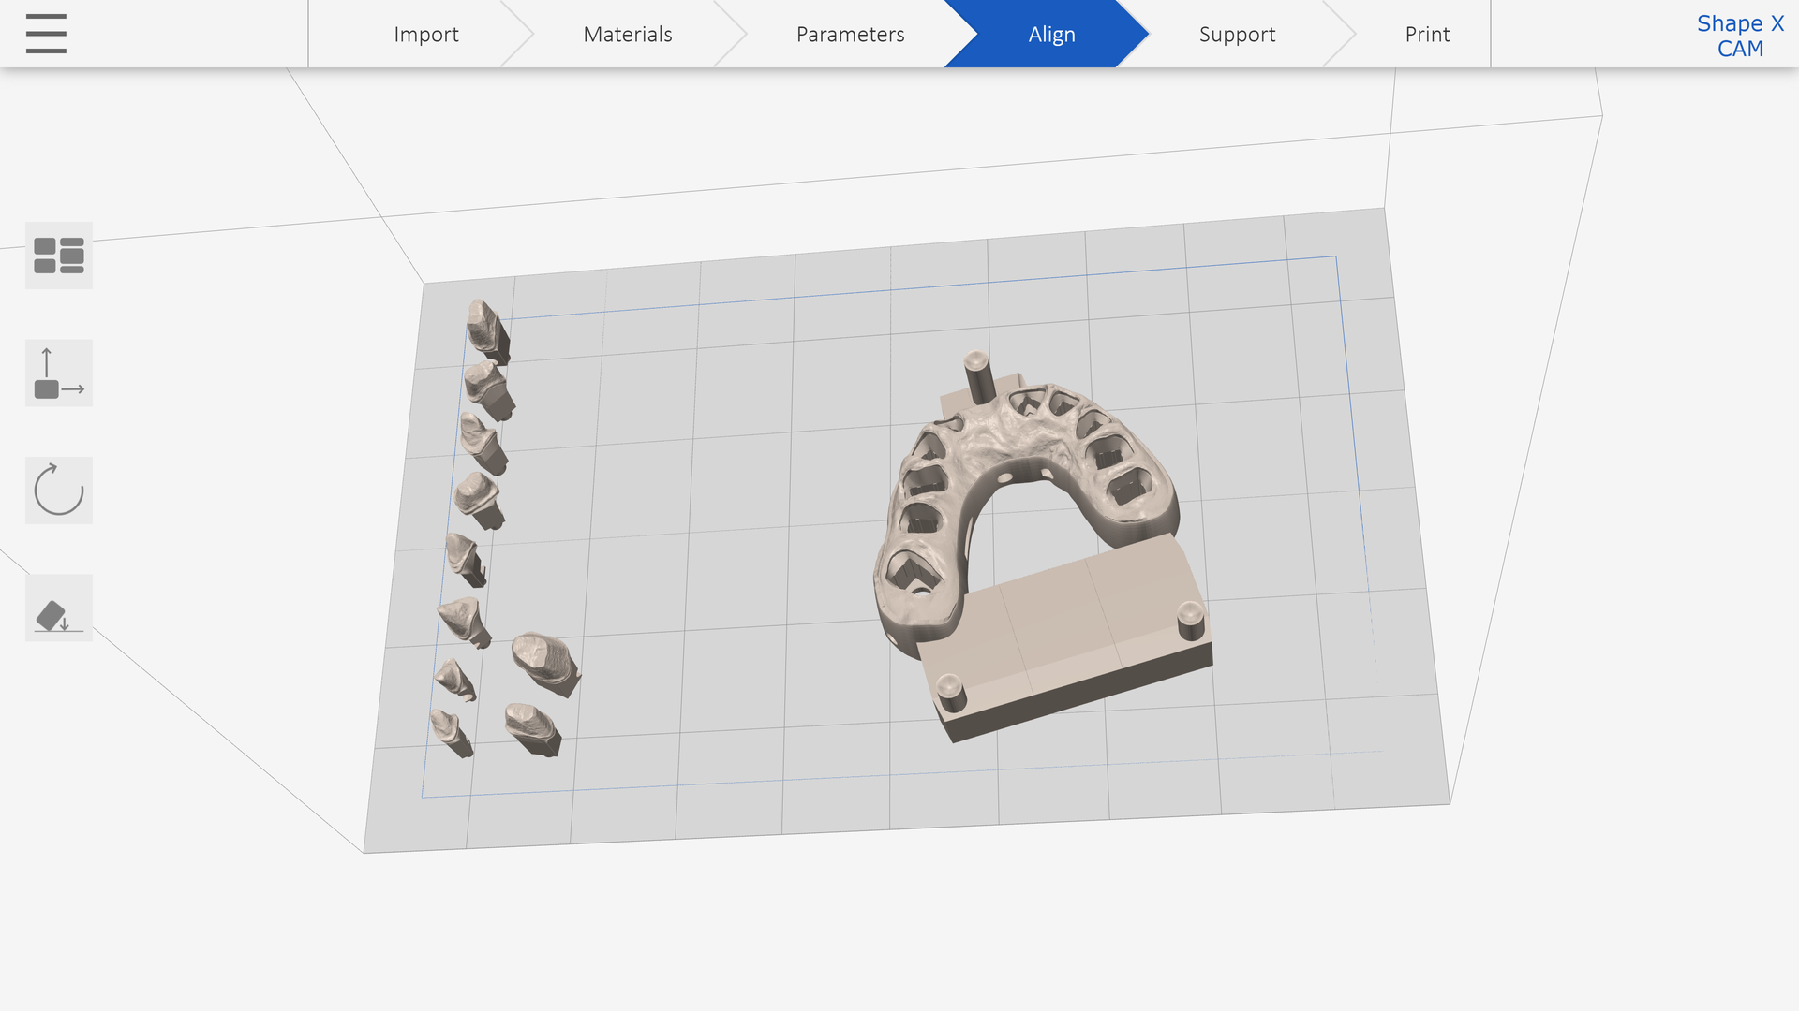Open the hamburger main menu
The height and width of the screenshot is (1011, 1799).
pyautogui.click(x=46, y=34)
